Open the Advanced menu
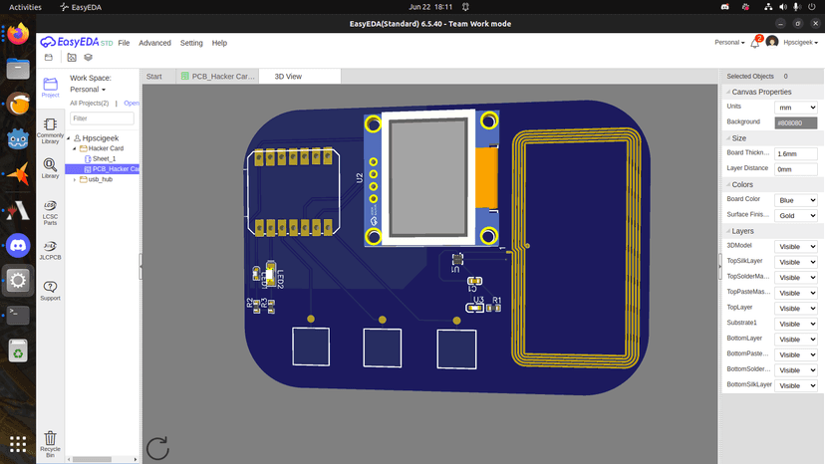The image size is (825, 464). (x=154, y=43)
